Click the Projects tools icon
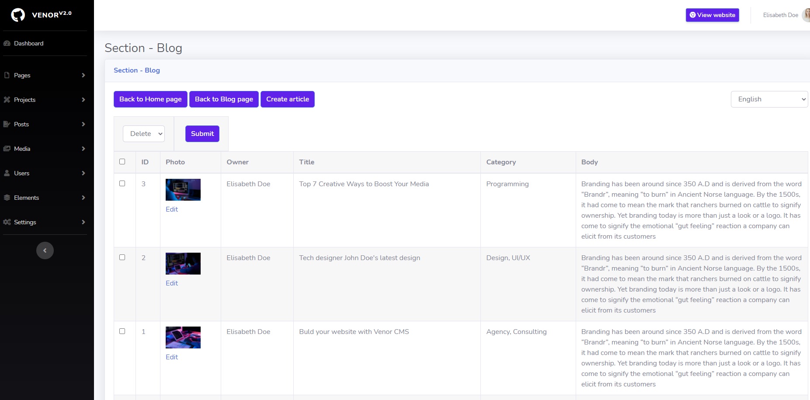Viewport: 810px width, 400px height. click(7, 100)
